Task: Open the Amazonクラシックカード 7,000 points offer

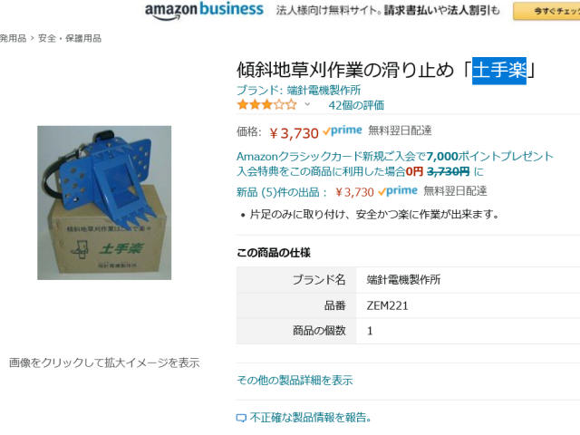Action: tap(395, 156)
